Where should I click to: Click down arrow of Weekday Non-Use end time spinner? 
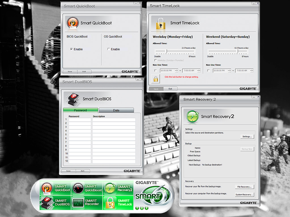199,71
